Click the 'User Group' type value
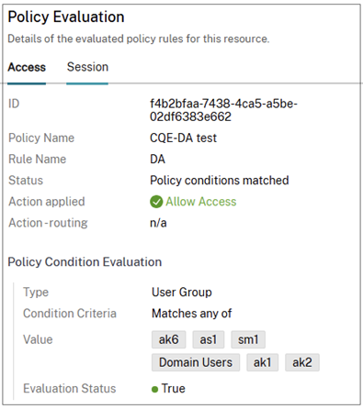 pyautogui.click(x=182, y=293)
